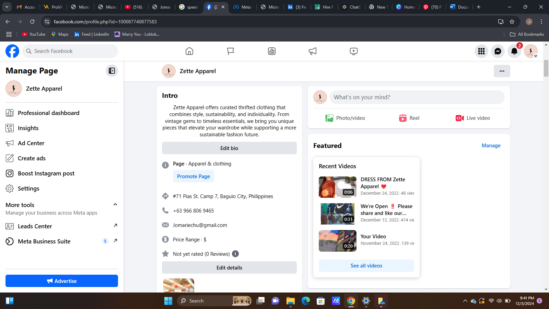Open the Video play icon in top bar

354,51
